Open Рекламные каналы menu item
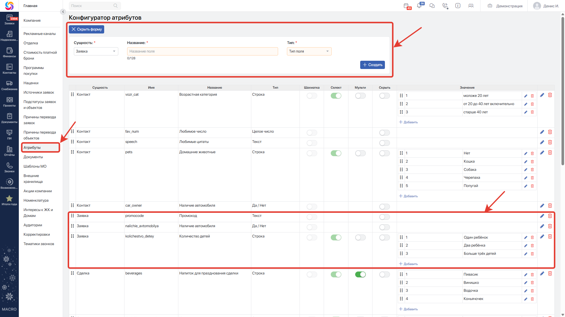The width and height of the screenshot is (565, 317). click(x=39, y=34)
